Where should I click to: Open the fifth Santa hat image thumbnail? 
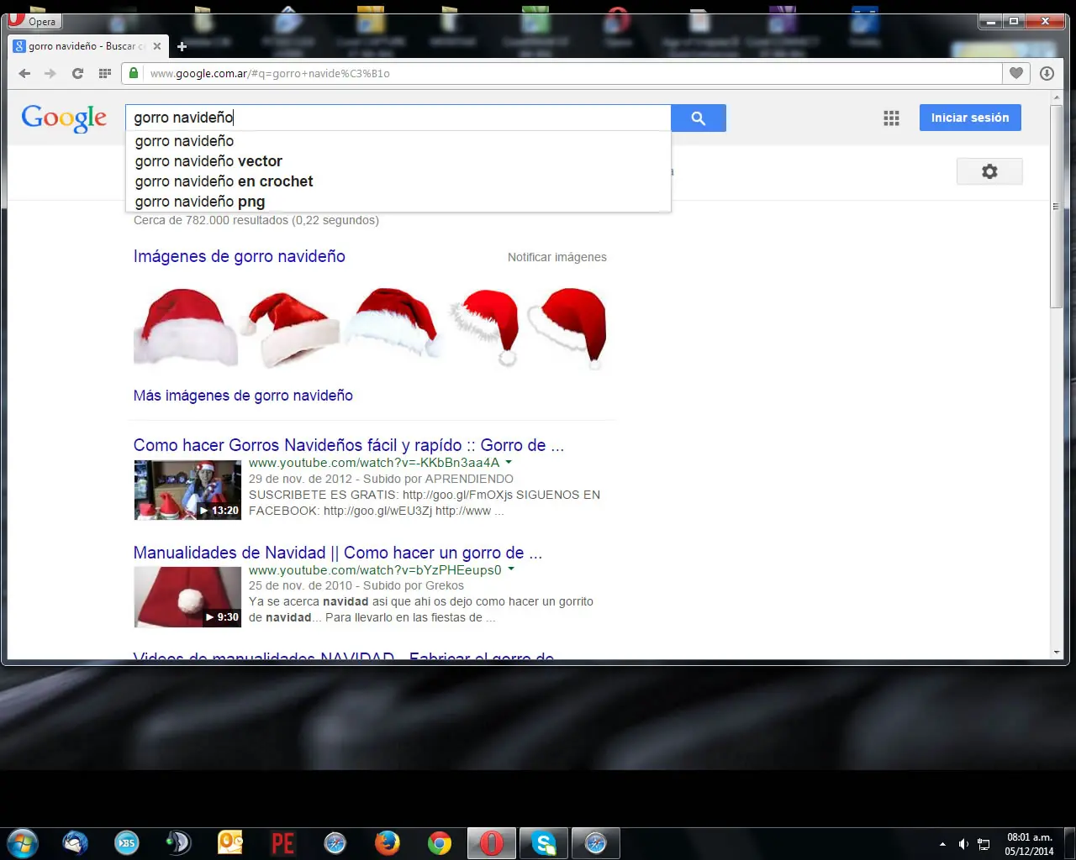coord(567,328)
